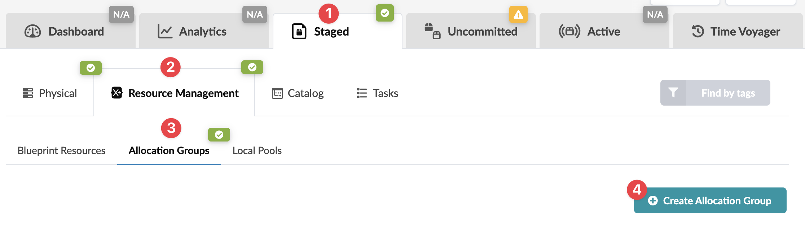The height and width of the screenshot is (232, 805).
Task: Open the Local Pools tab
Action: pyautogui.click(x=257, y=150)
